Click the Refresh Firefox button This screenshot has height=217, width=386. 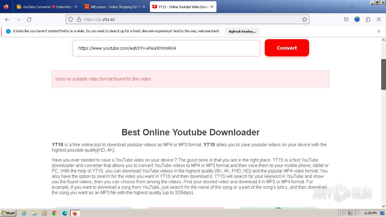(x=242, y=31)
